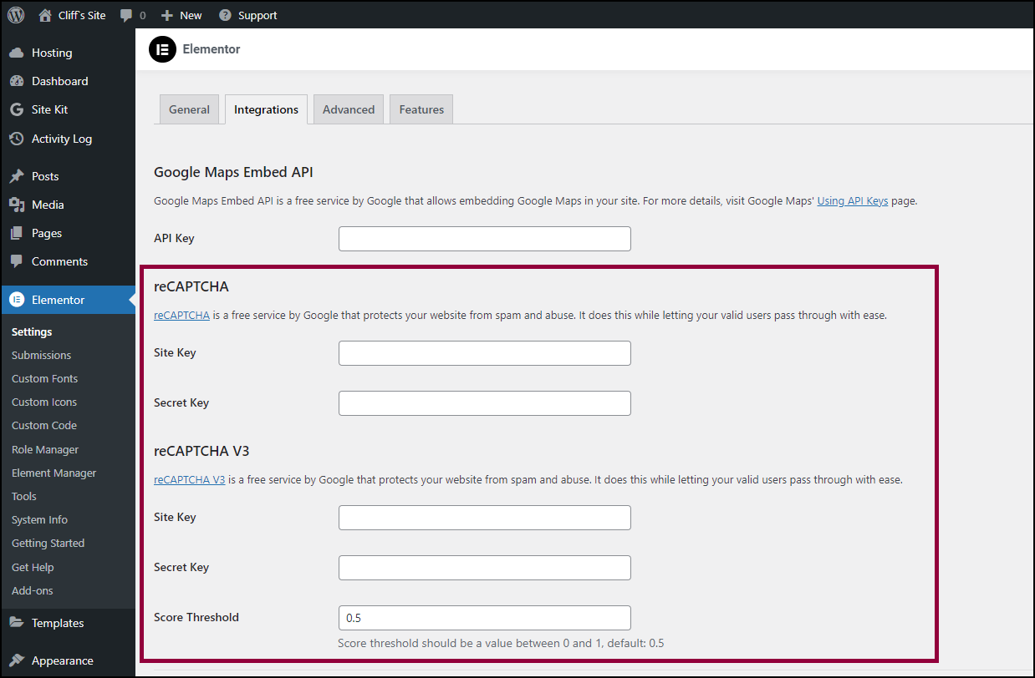
Task: Focus the Score Threshold input field
Action: [485, 618]
